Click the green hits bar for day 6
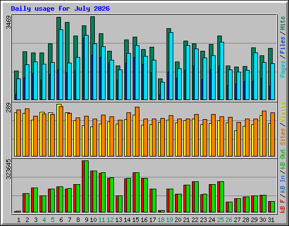 tap(59, 23)
